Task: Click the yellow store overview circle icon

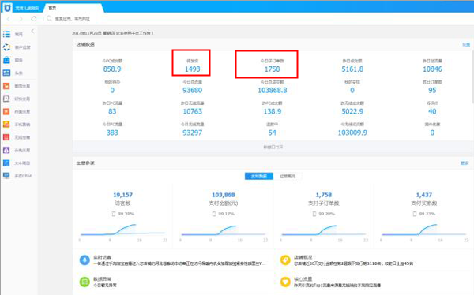Action: click(285, 260)
